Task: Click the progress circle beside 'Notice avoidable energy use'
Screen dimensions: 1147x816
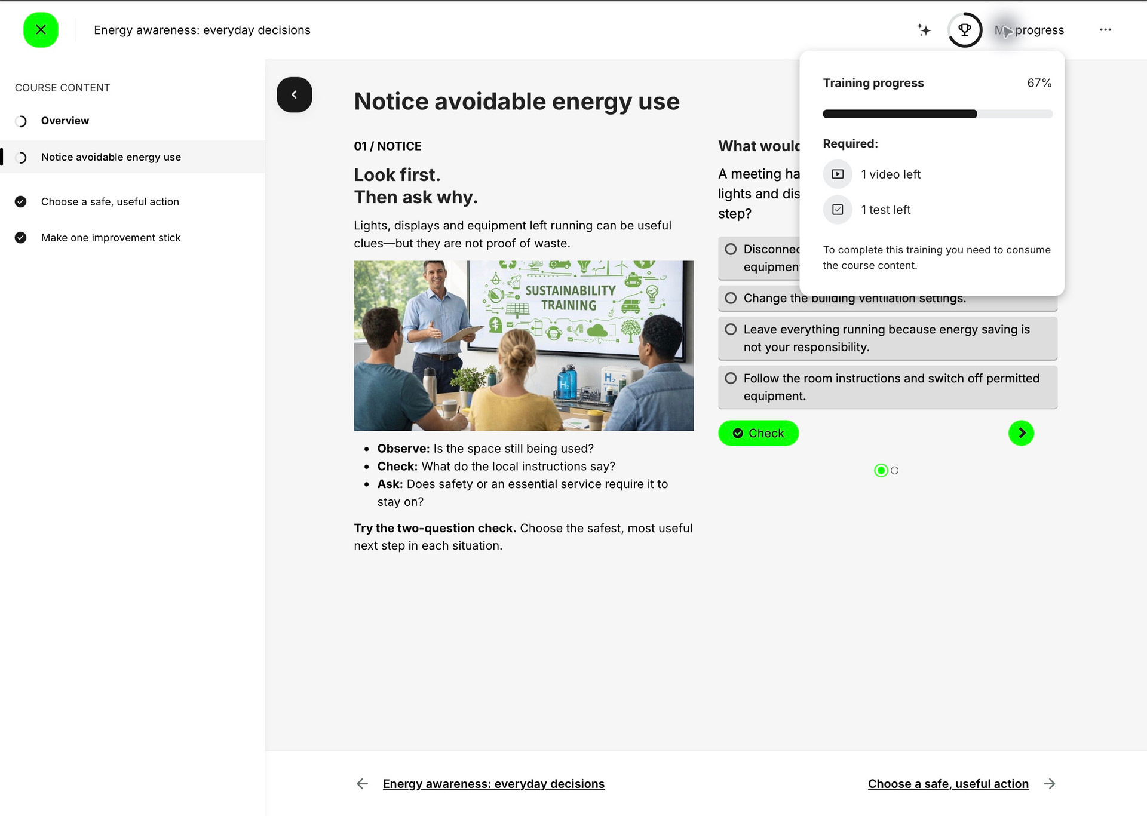Action: [21, 158]
